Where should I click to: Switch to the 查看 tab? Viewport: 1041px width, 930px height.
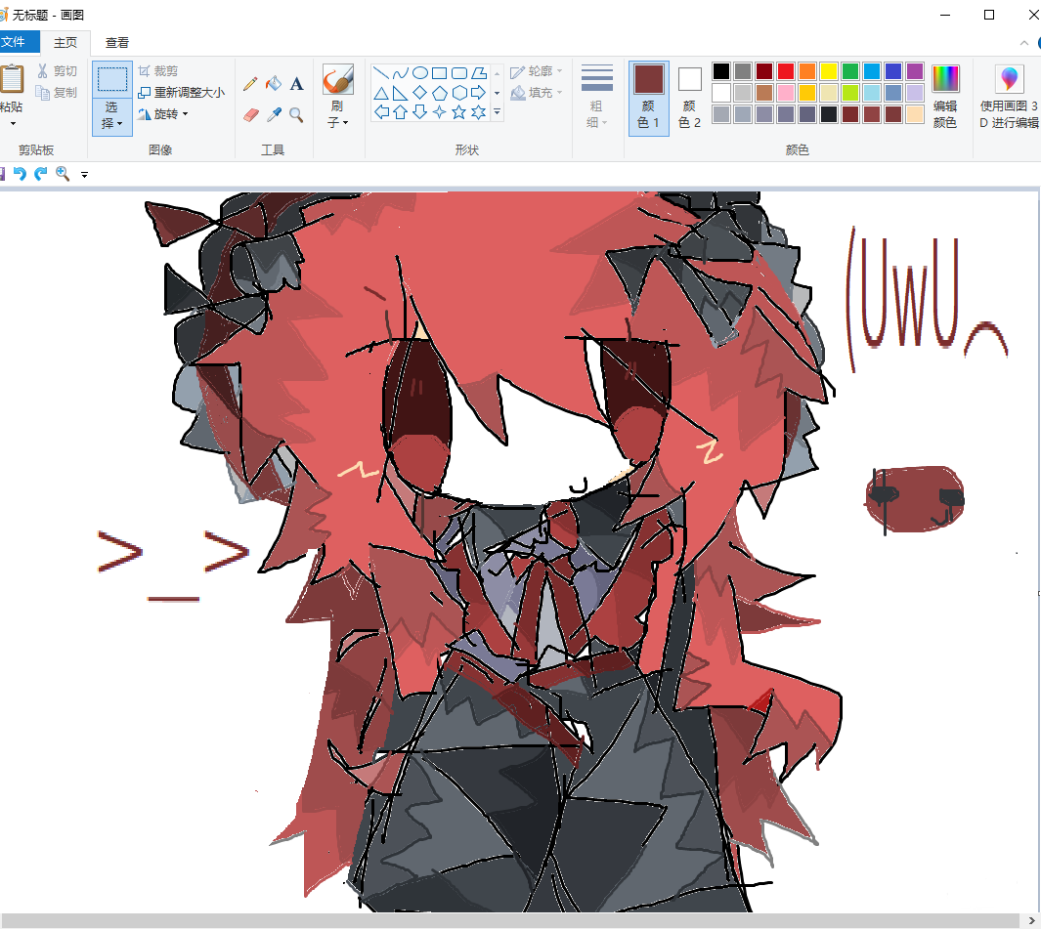[117, 42]
